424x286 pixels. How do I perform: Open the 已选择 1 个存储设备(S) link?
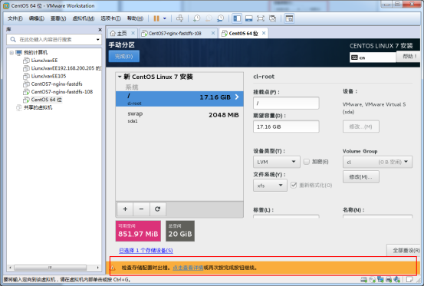(x=146, y=250)
